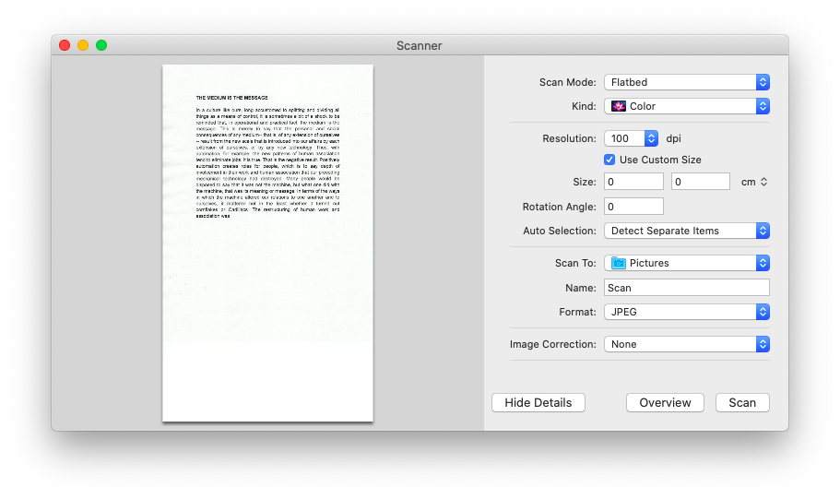The height and width of the screenshot is (499, 840).
Task: Select the scanned page preview
Action: tap(267, 244)
